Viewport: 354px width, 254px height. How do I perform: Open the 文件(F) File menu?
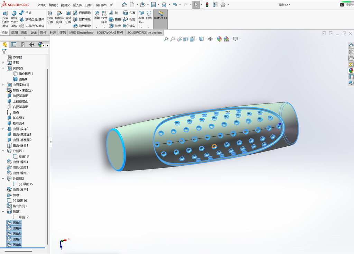tap(42, 5)
